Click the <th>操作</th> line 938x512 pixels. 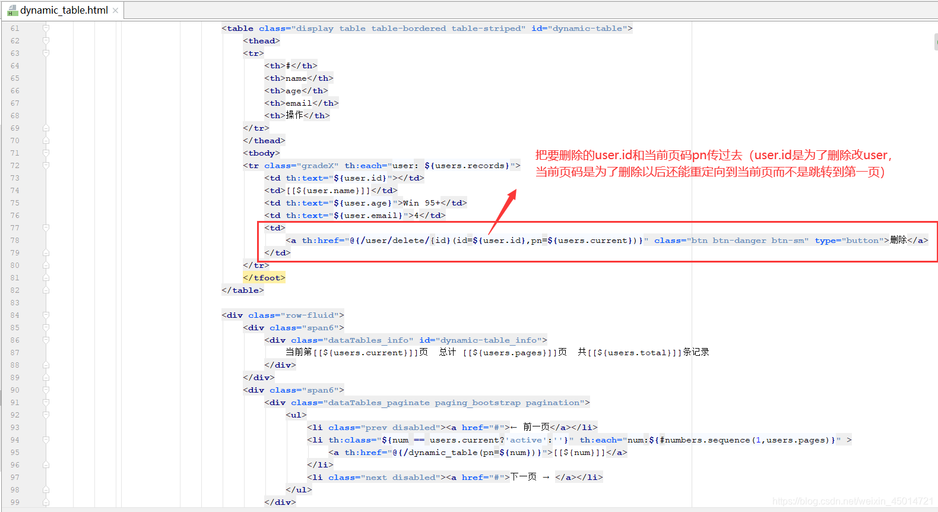tap(297, 115)
